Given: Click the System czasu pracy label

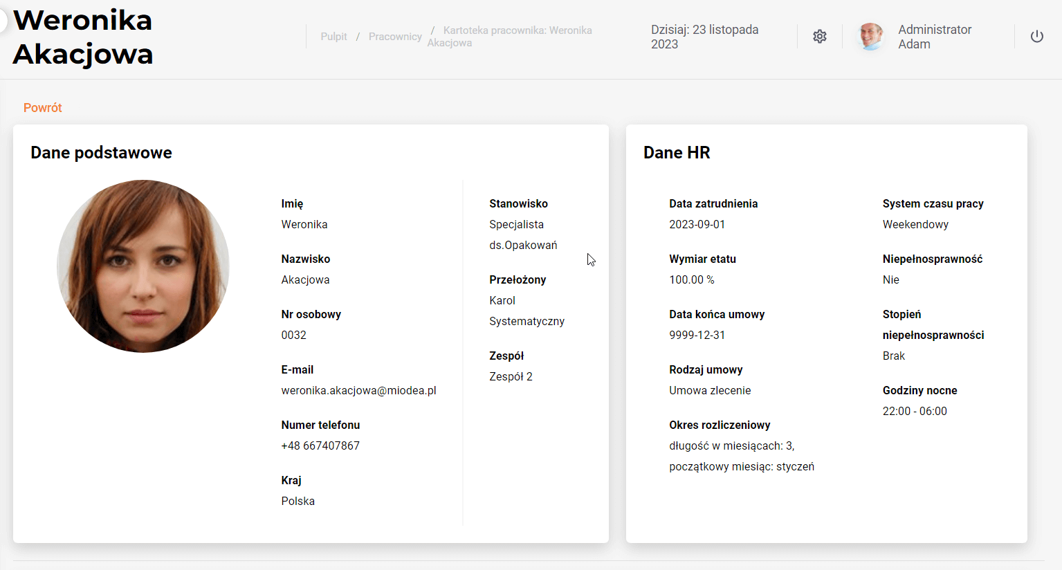Looking at the screenshot, I should click(x=933, y=203).
